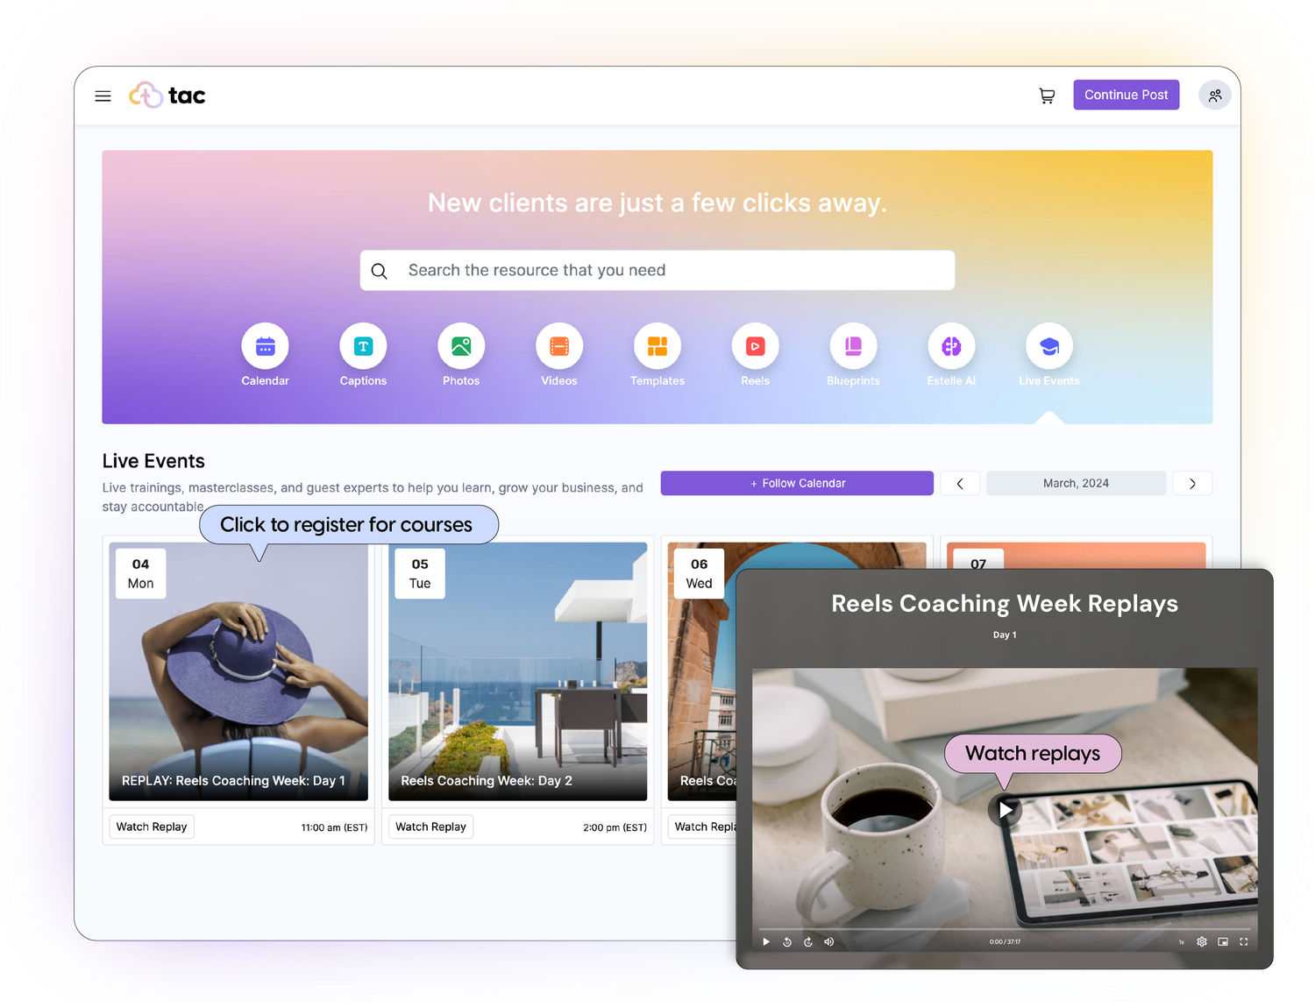Click the 'New clients are just a few clicks away' headline

(657, 203)
